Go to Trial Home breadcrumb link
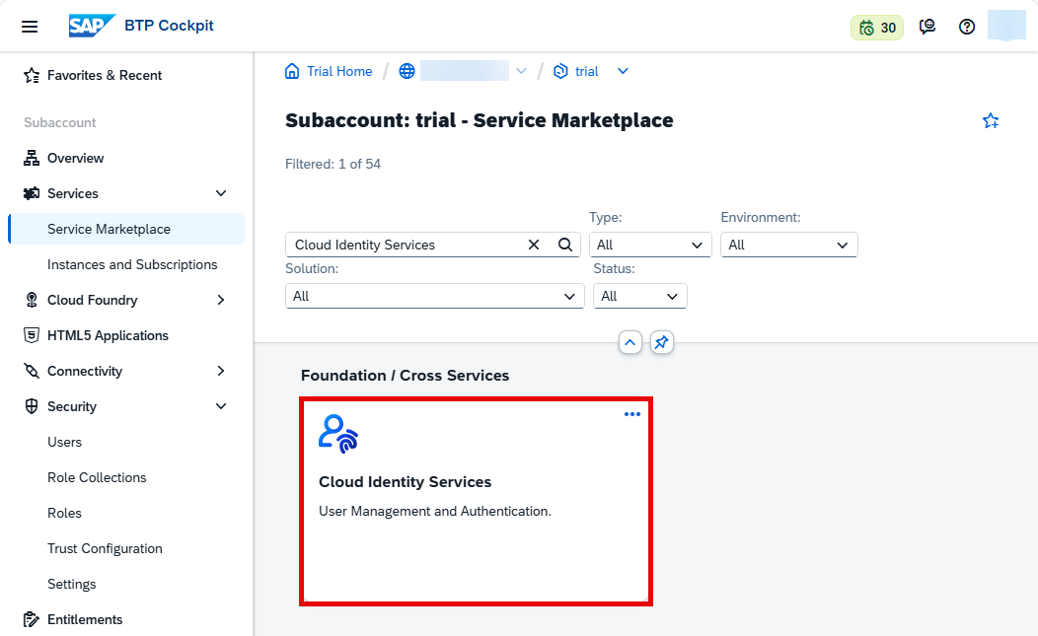This screenshot has width=1038, height=636. click(x=339, y=71)
